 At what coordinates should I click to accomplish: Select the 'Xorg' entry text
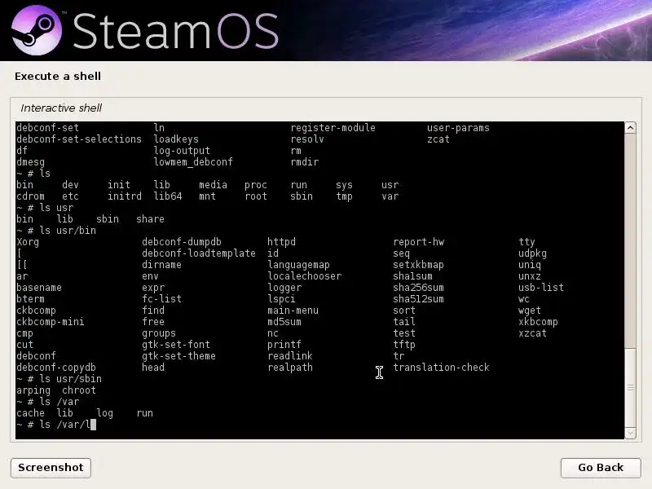28,242
